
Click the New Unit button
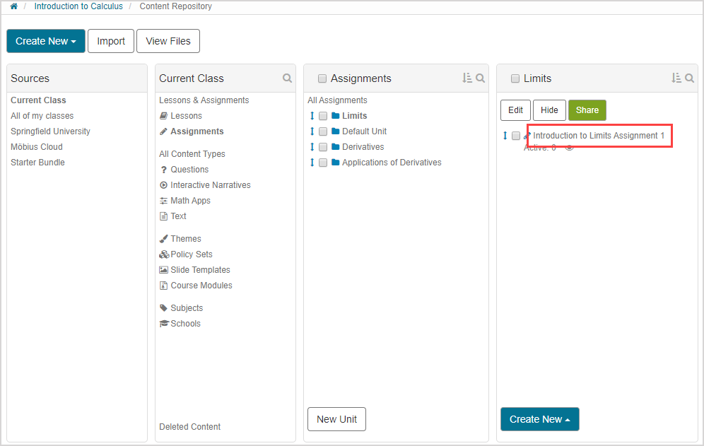click(336, 419)
